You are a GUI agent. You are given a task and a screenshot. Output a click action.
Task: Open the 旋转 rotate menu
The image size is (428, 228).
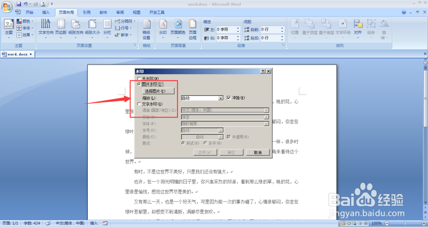384,30
